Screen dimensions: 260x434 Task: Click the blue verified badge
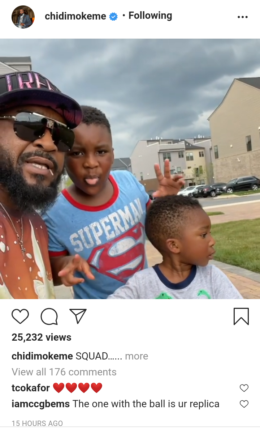tap(113, 17)
